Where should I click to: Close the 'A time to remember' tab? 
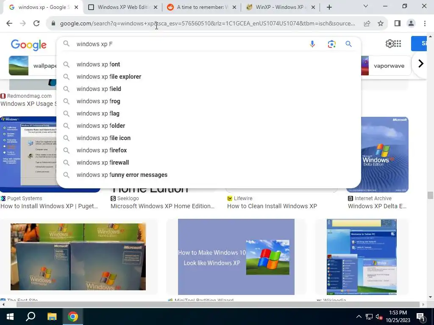[234, 8]
